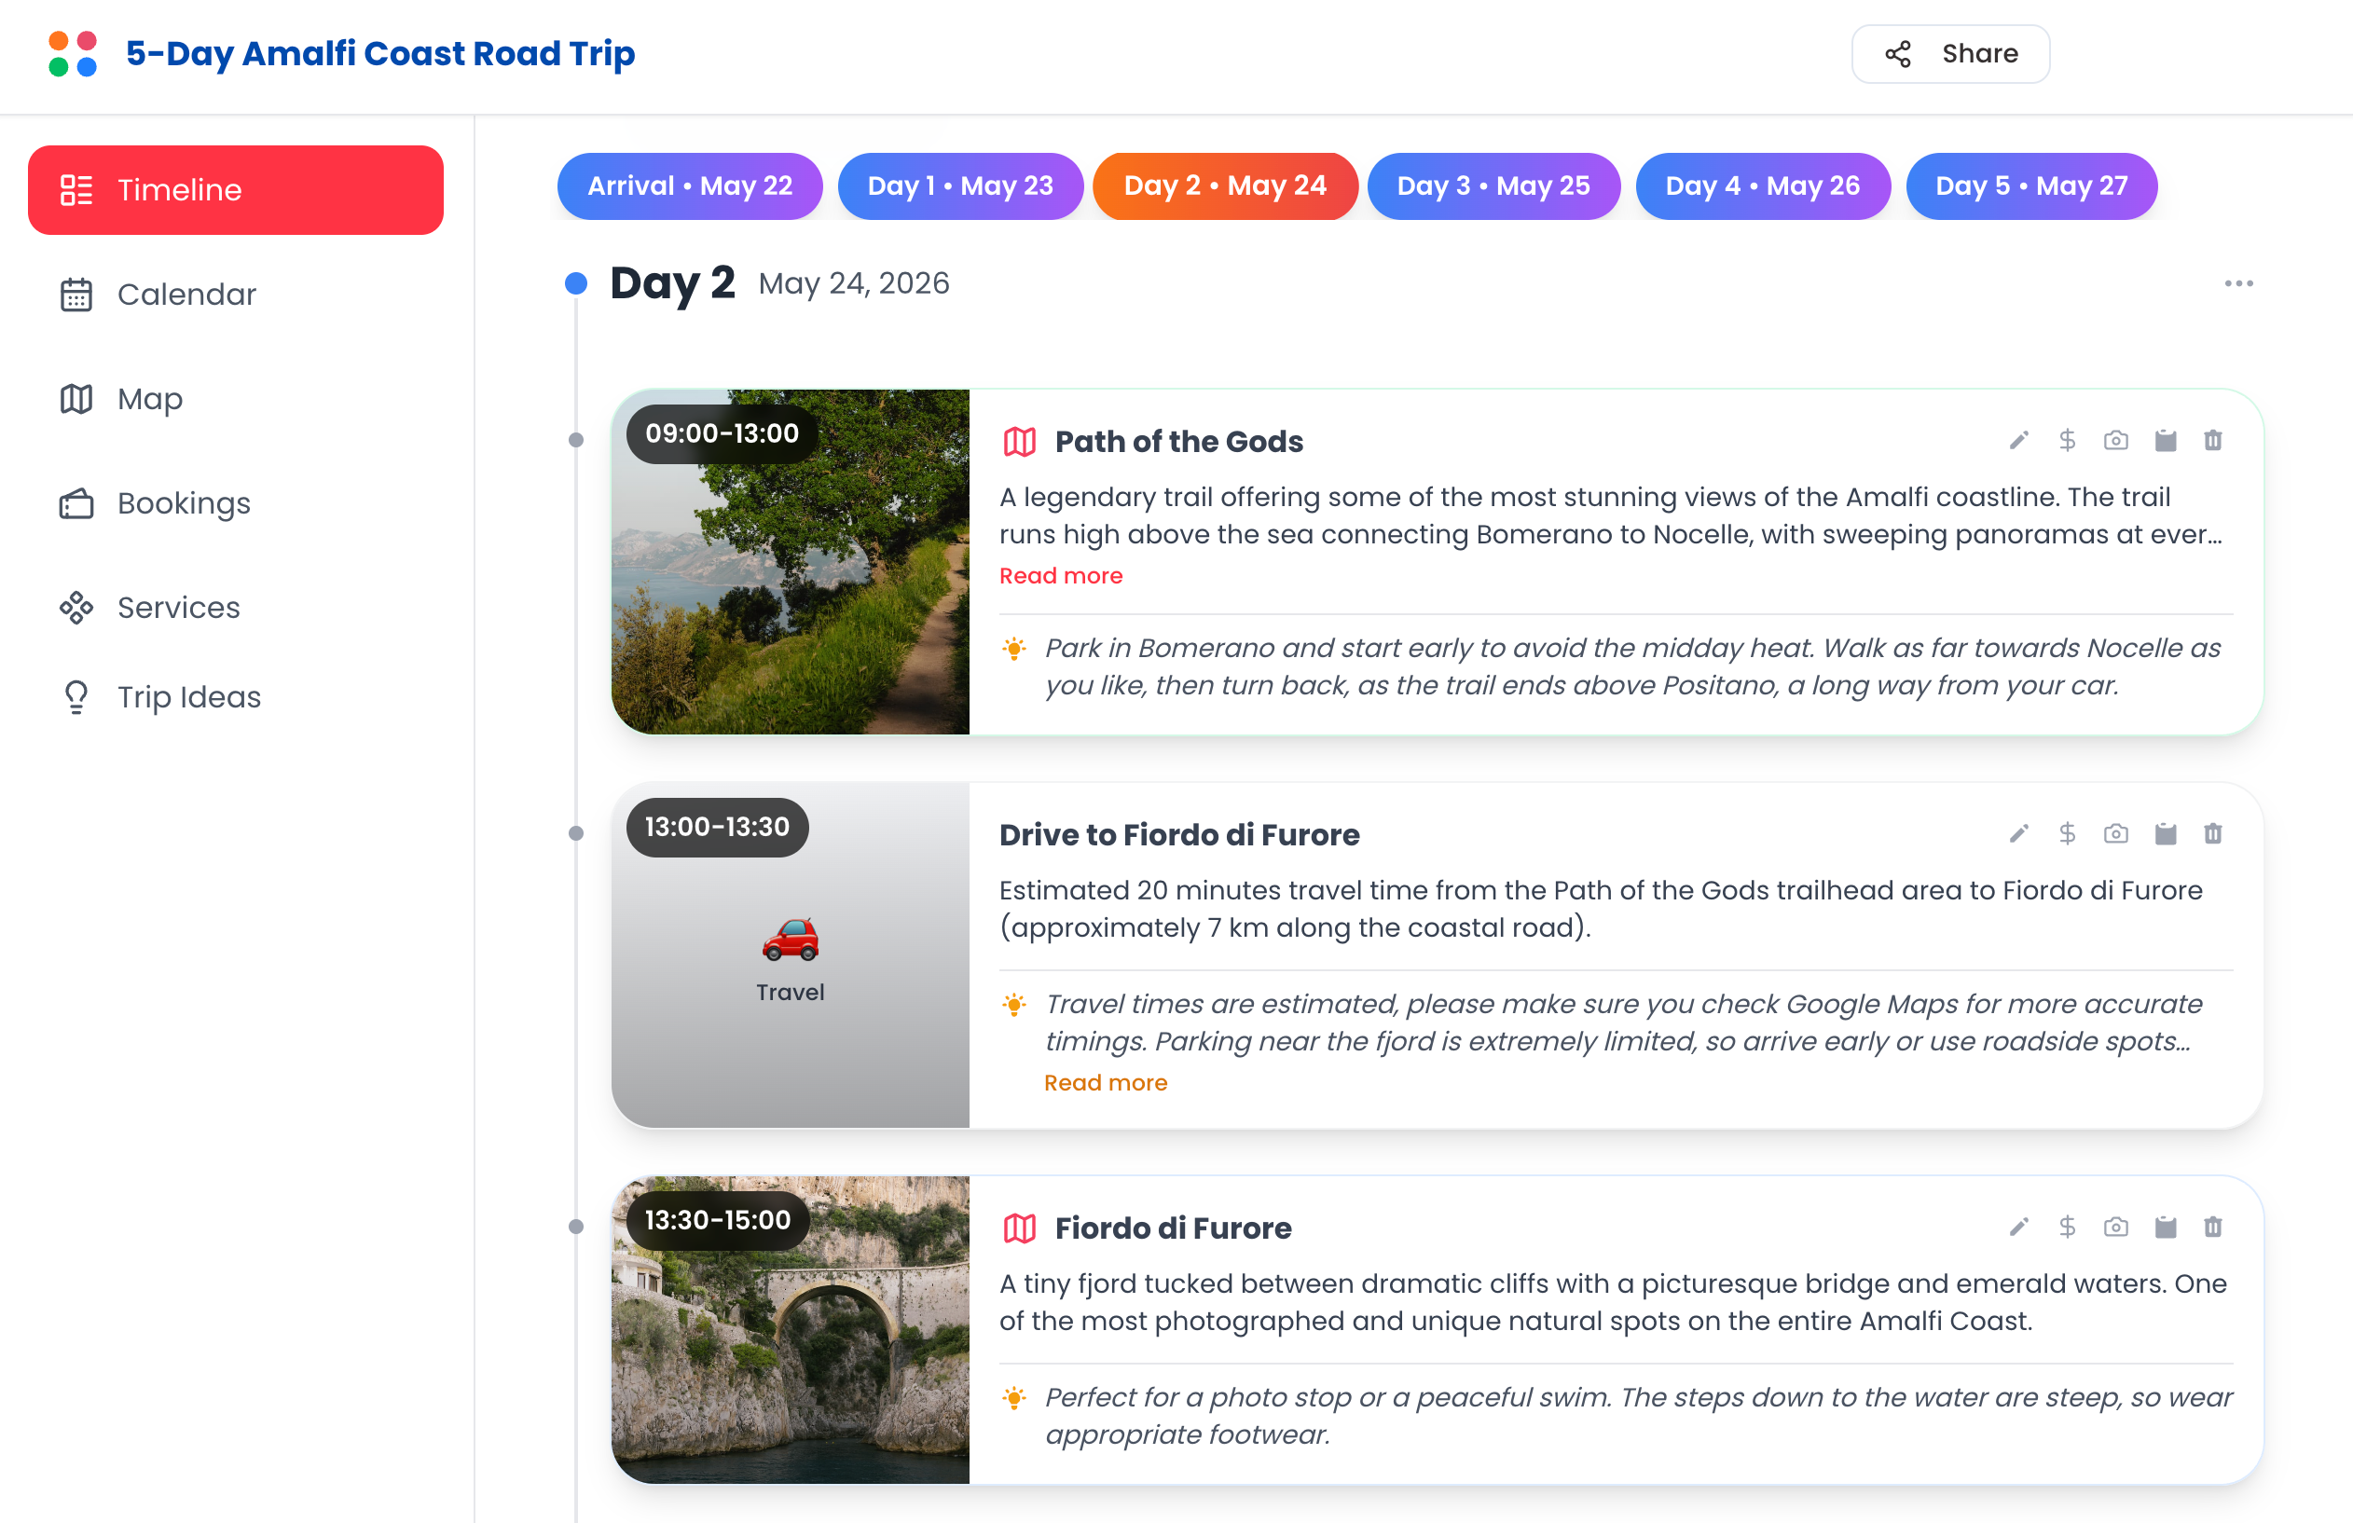Switch to Day 3 May 25 tab
The image size is (2353, 1523).
coord(1493,185)
